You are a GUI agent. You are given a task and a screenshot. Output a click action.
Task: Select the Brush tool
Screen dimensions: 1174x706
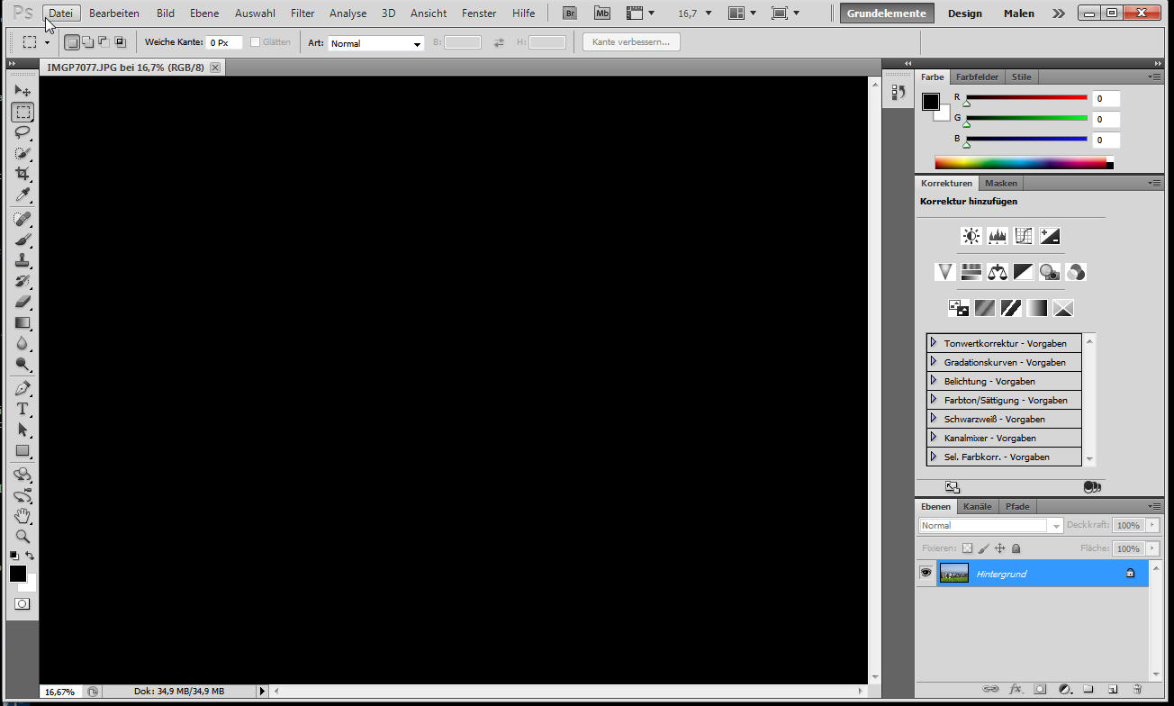pos(23,240)
